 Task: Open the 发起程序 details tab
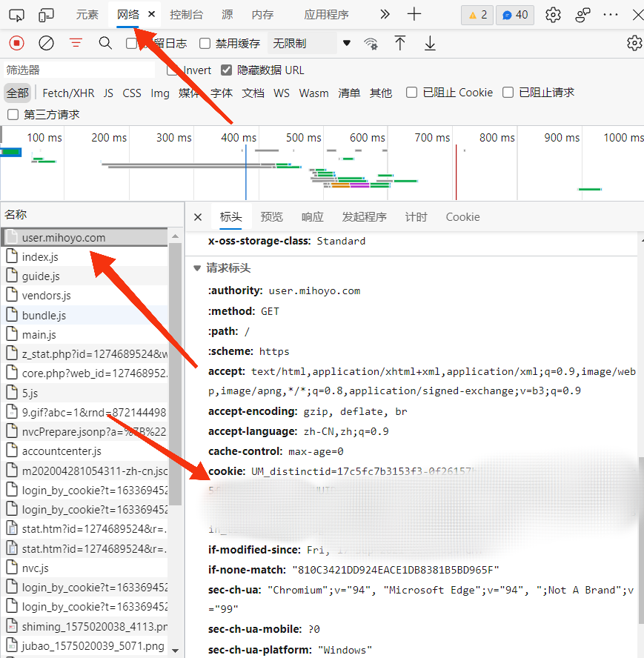pos(364,217)
